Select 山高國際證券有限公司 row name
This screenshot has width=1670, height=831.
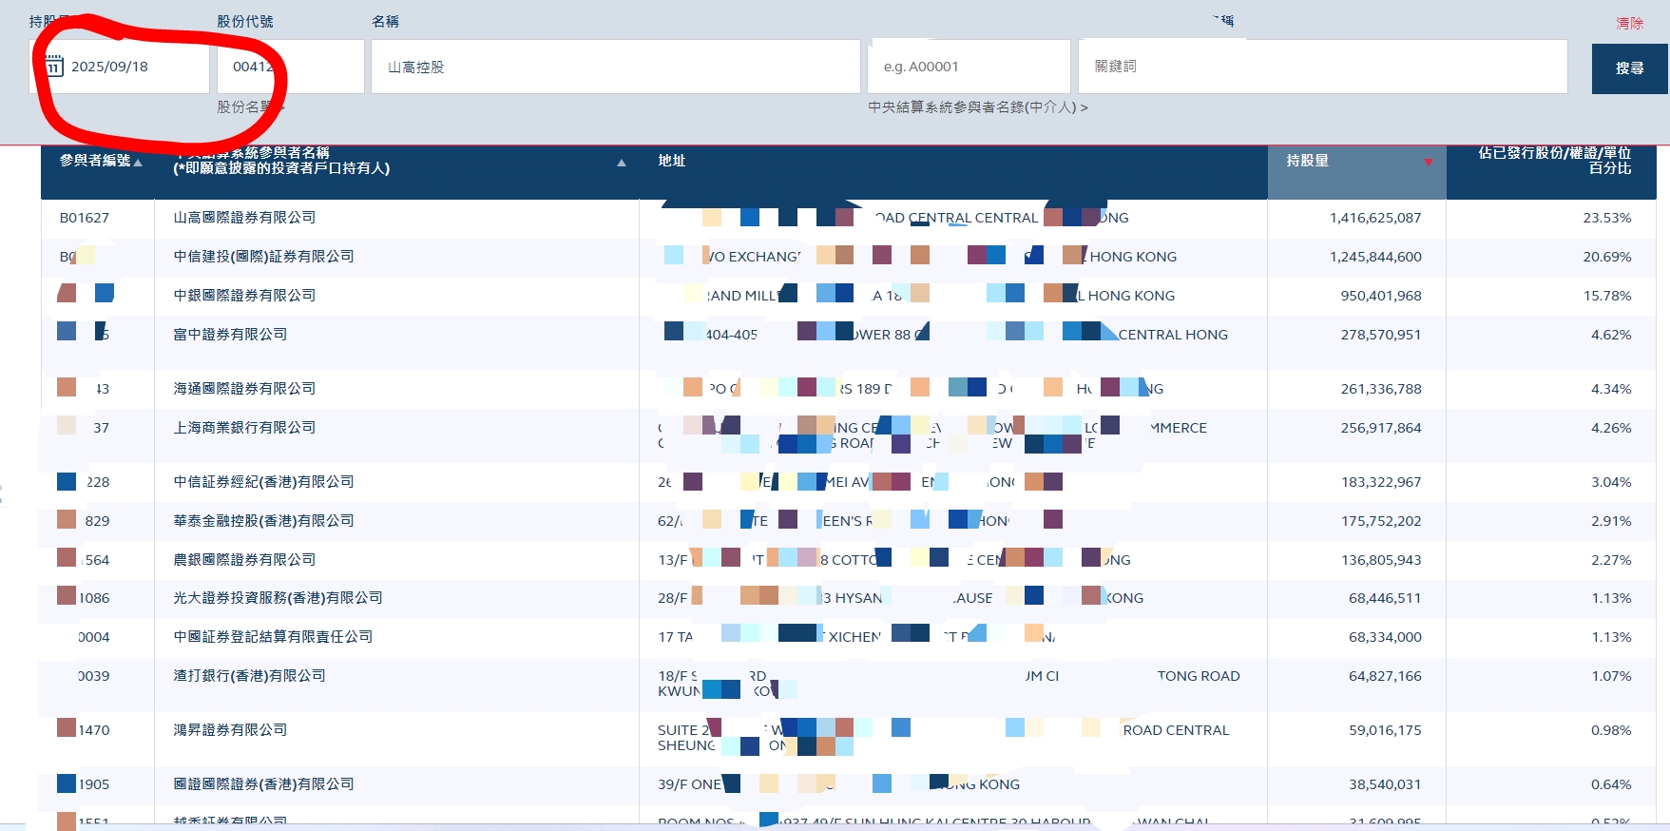tap(244, 218)
